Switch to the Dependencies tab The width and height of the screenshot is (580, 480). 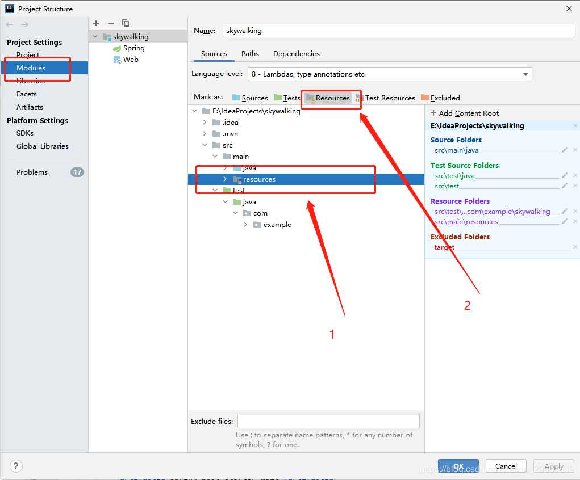point(297,54)
